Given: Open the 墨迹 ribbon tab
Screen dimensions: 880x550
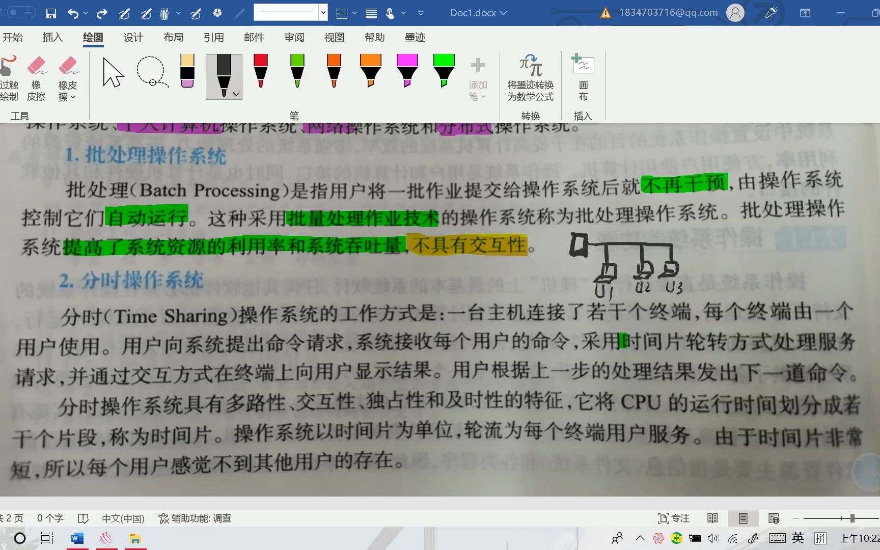Looking at the screenshot, I should (414, 37).
